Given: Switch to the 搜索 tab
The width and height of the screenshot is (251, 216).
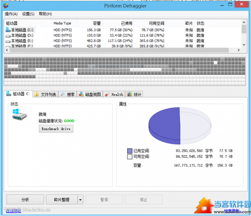Looking at the screenshot, I should tap(68, 94).
